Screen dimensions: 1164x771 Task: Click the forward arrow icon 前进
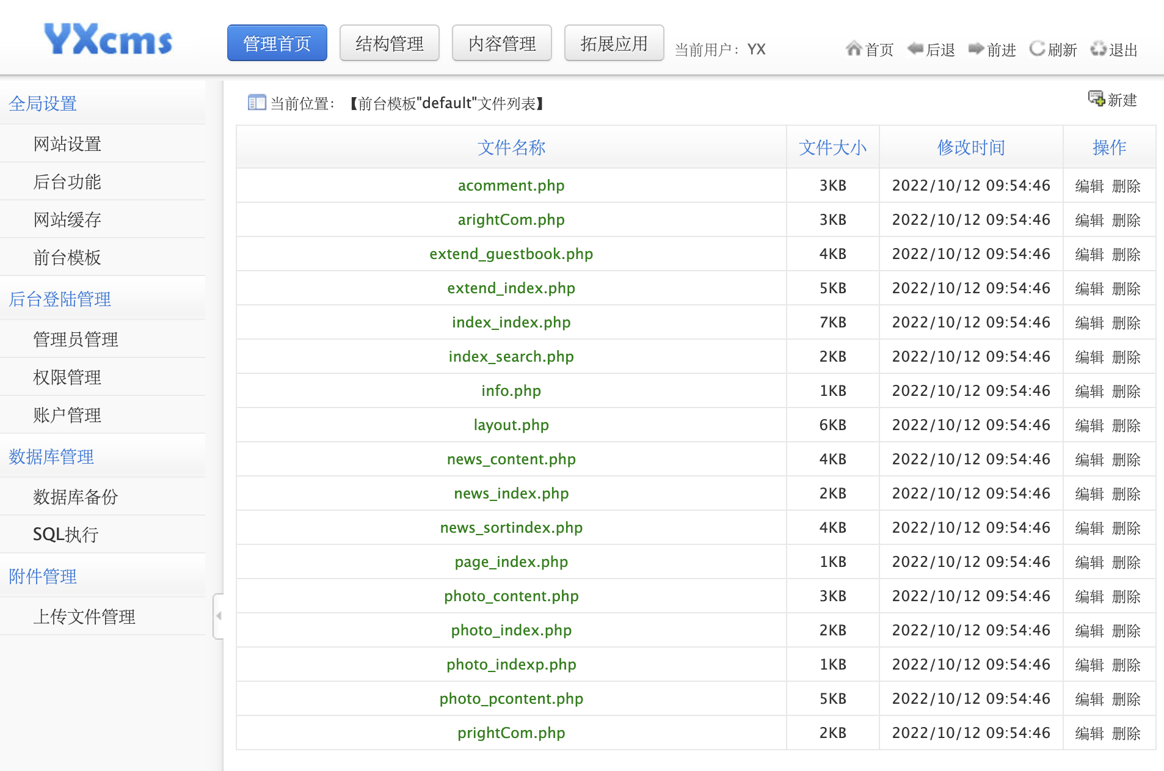point(976,48)
